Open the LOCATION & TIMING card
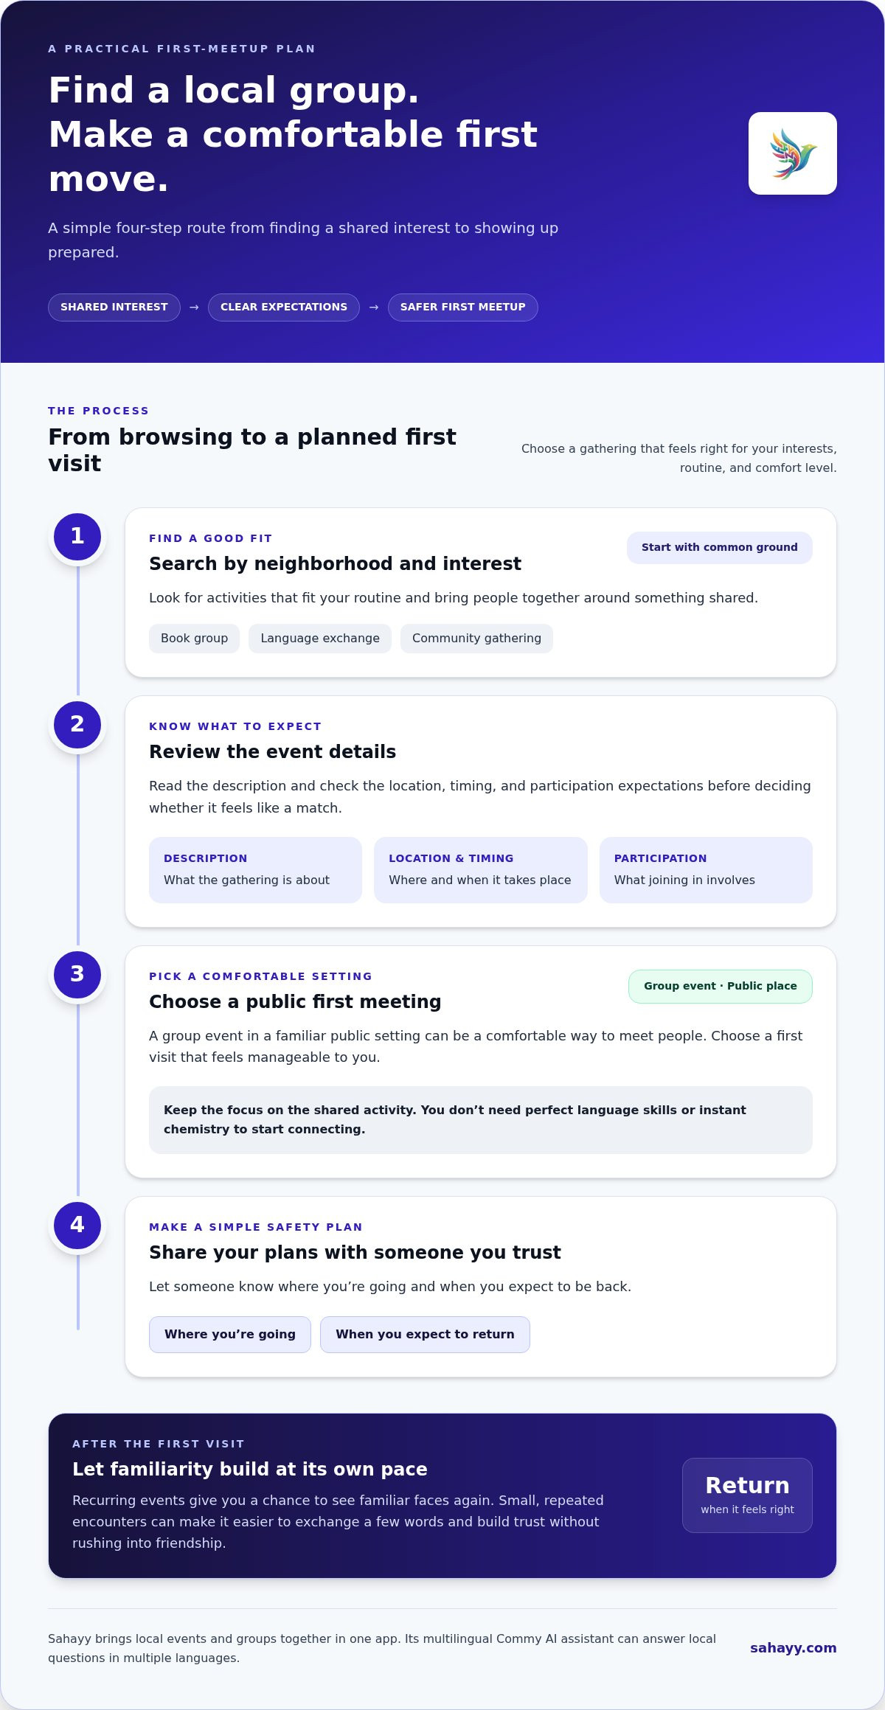Screen dimensions: 885x1710 pyautogui.click(x=481, y=870)
